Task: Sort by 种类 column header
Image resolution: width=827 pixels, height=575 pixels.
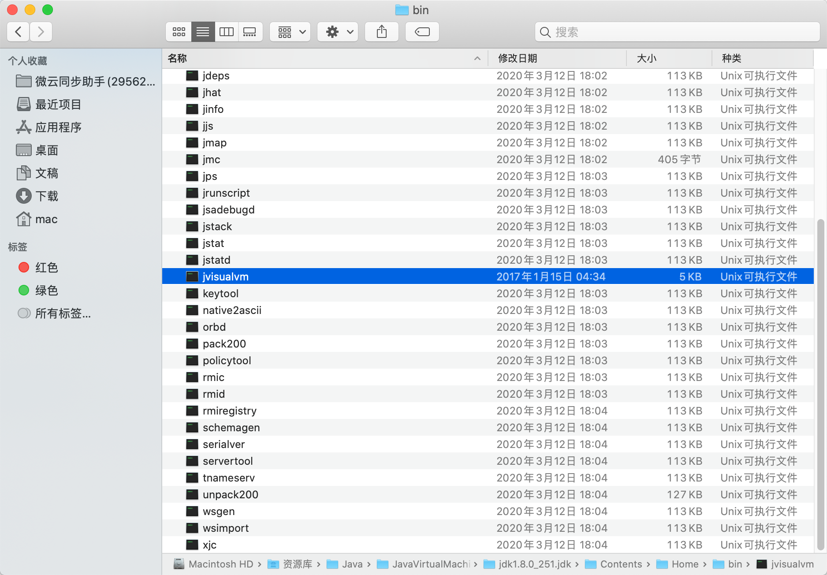Action: [x=763, y=58]
